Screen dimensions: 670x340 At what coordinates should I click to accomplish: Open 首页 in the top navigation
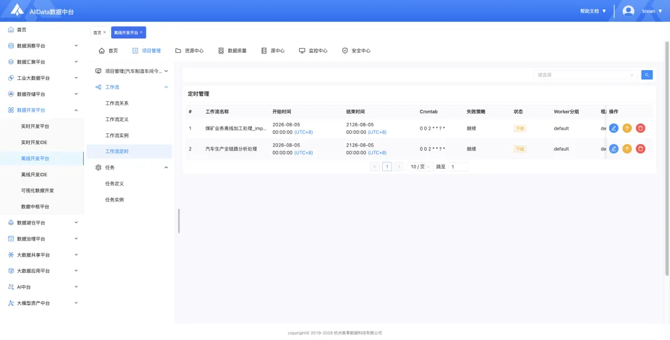click(108, 50)
